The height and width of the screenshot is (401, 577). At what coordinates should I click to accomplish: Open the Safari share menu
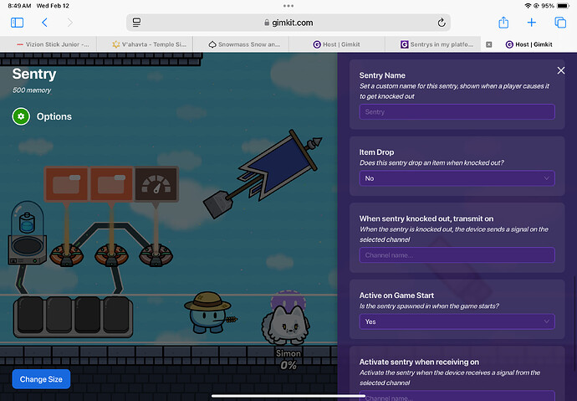pos(503,23)
